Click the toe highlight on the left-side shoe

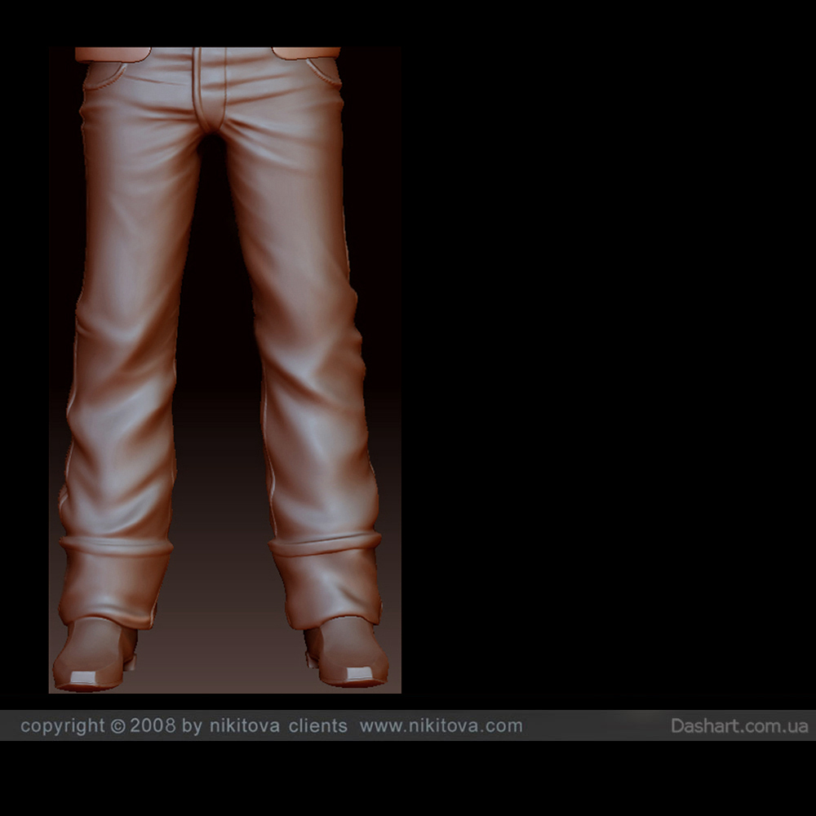point(85,676)
